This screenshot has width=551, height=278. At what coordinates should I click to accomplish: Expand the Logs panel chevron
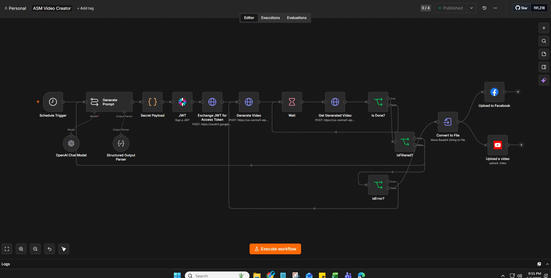tap(547, 264)
